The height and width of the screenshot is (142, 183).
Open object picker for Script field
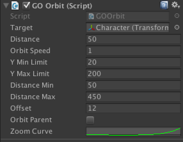point(177,16)
